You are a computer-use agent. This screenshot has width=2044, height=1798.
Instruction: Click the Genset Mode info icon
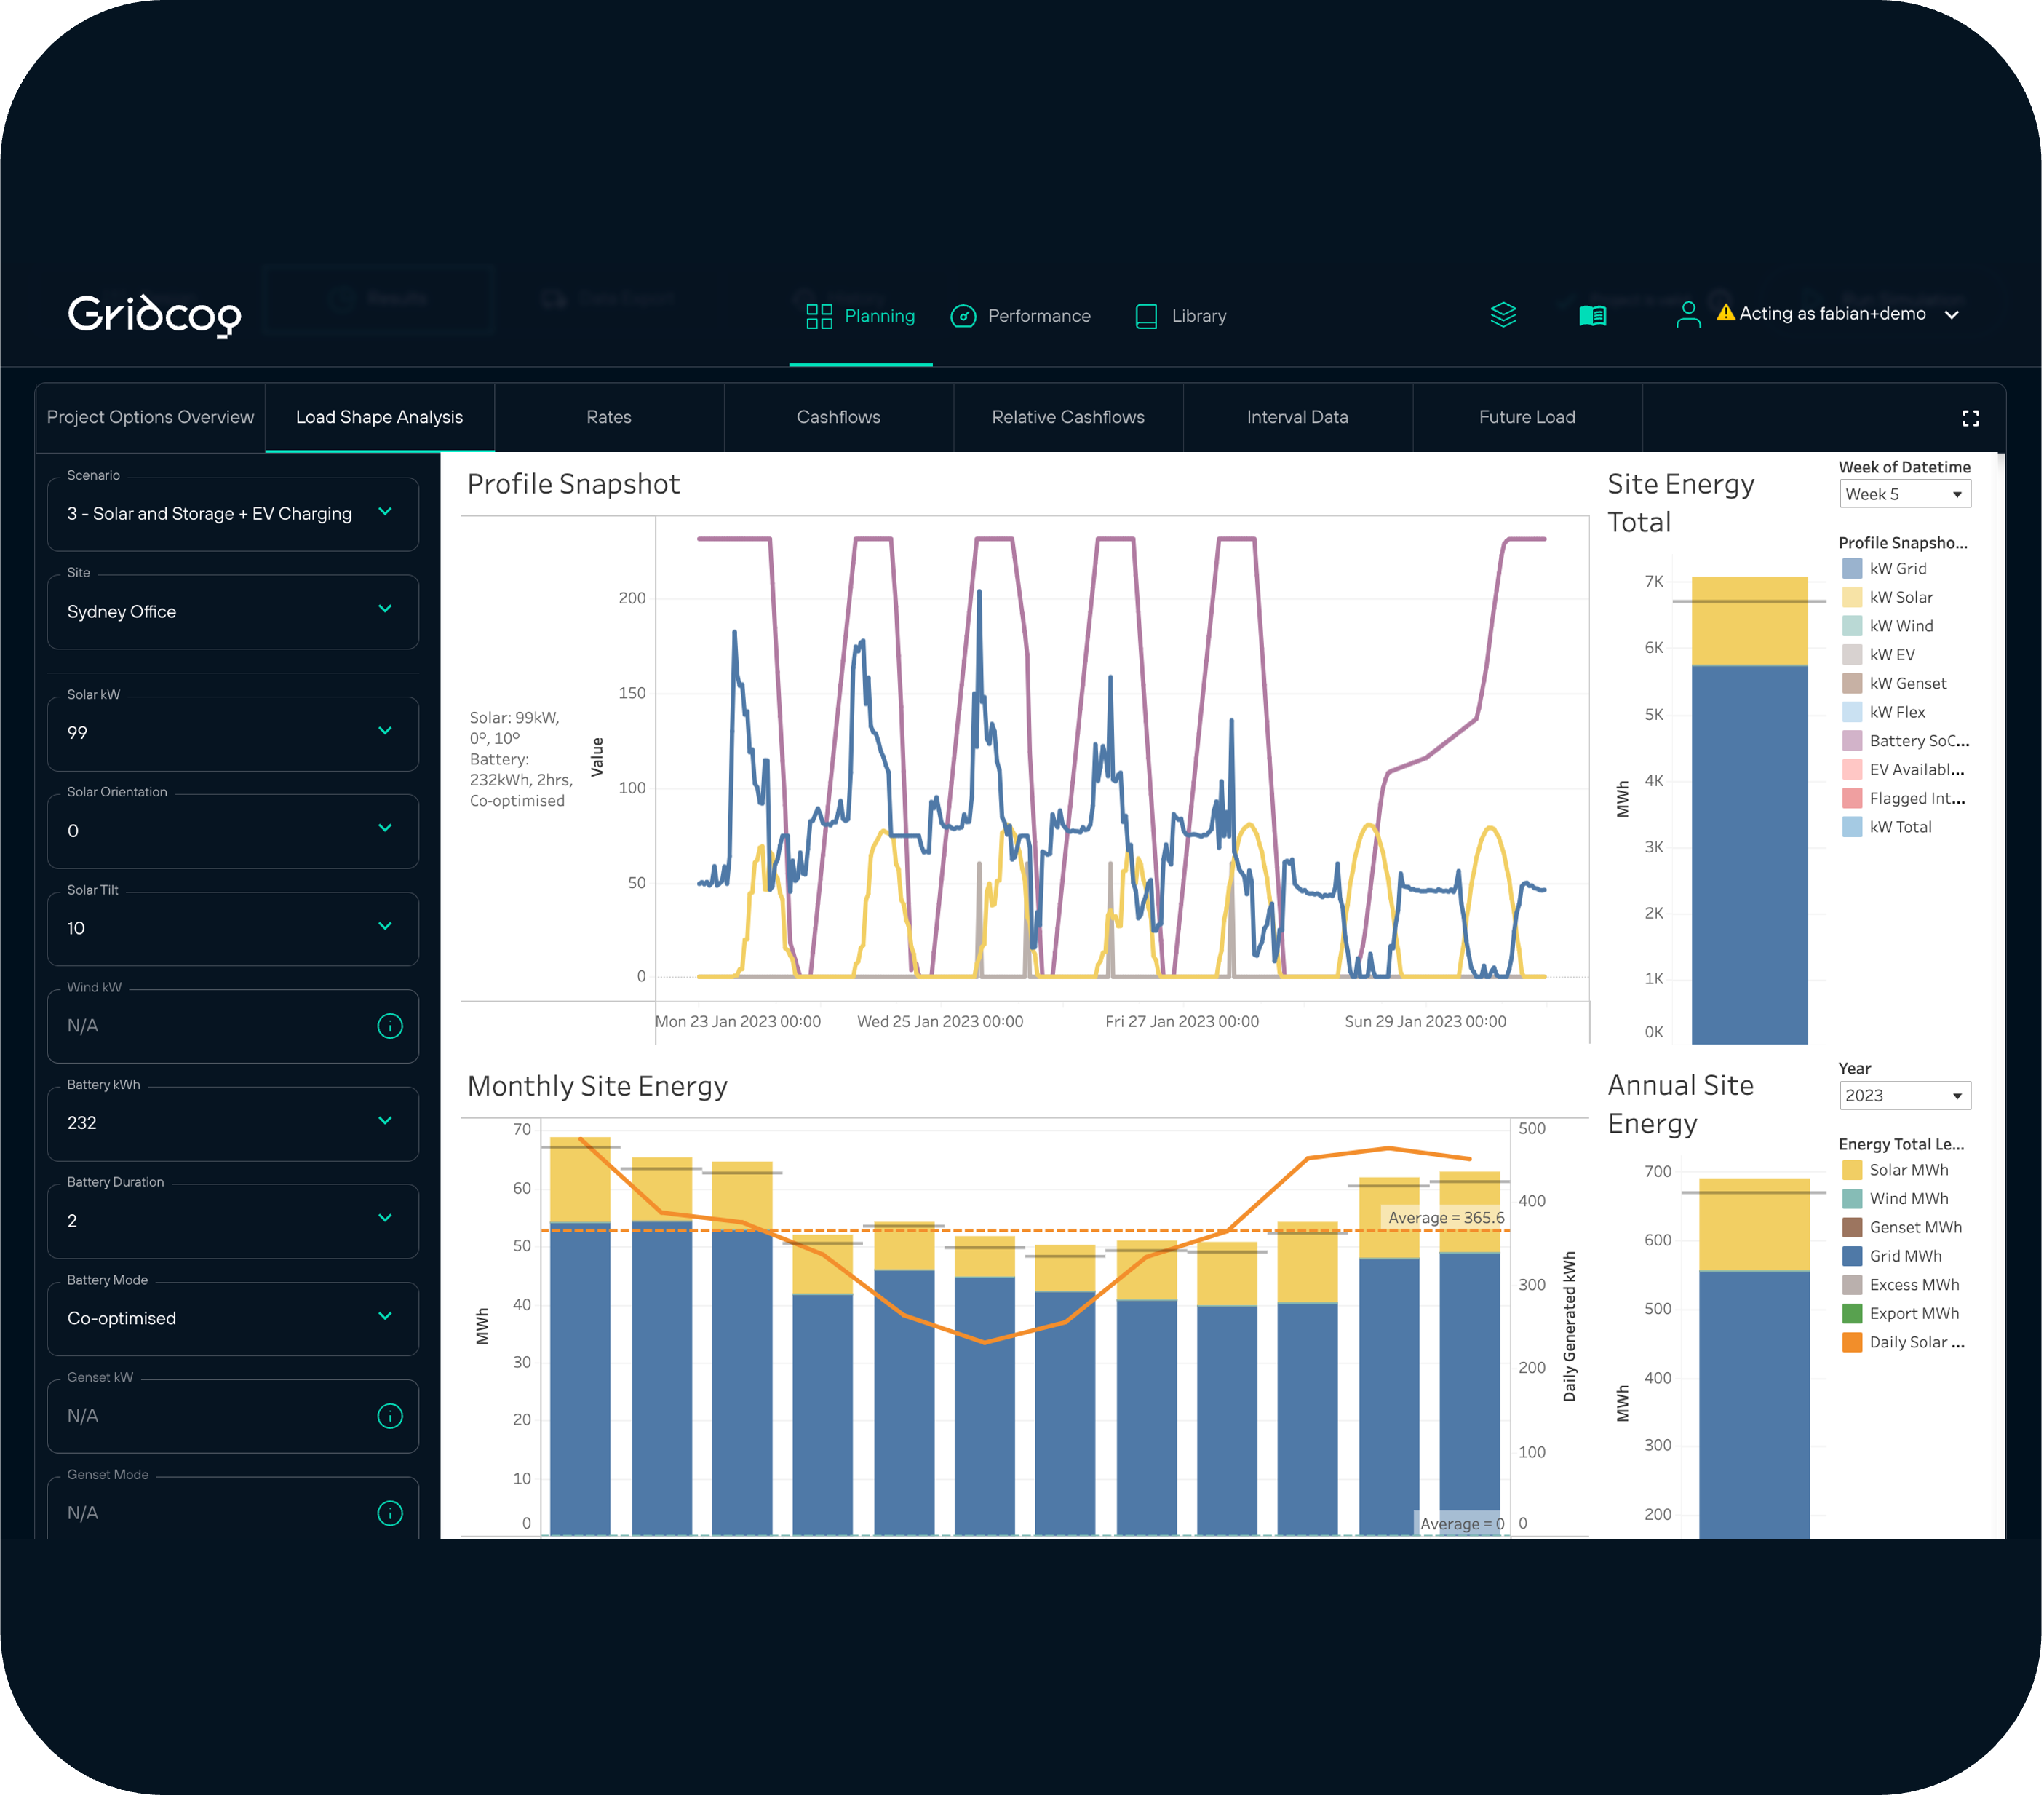click(390, 1513)
